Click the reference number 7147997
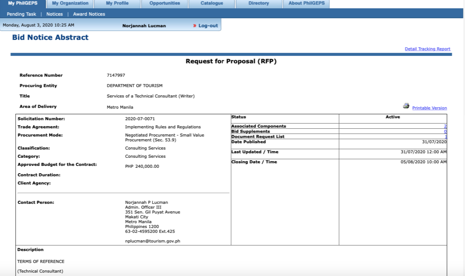The image size is (465, 276). (116, 75)
